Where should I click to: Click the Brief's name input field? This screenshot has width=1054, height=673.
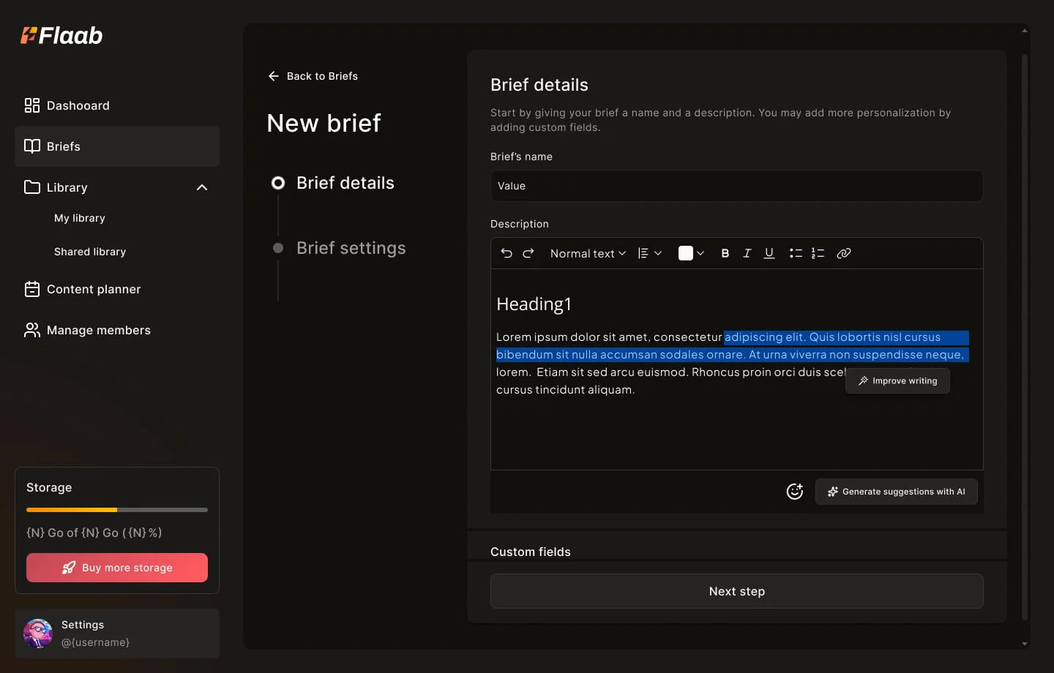point(736,186)
